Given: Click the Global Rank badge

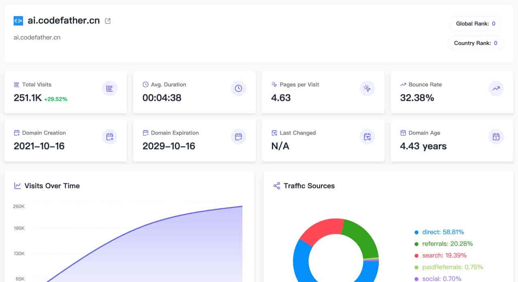Looking at the screenshot, I should (x=476, y=23).
